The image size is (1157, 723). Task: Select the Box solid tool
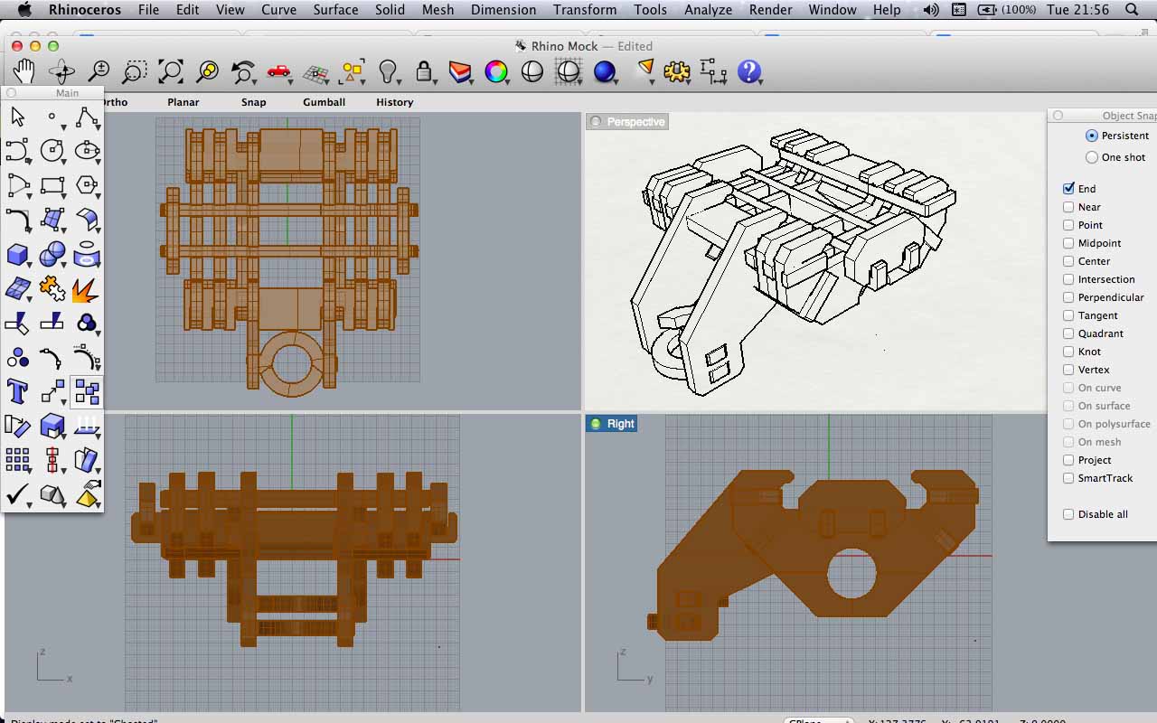click(x=17, y=255)
